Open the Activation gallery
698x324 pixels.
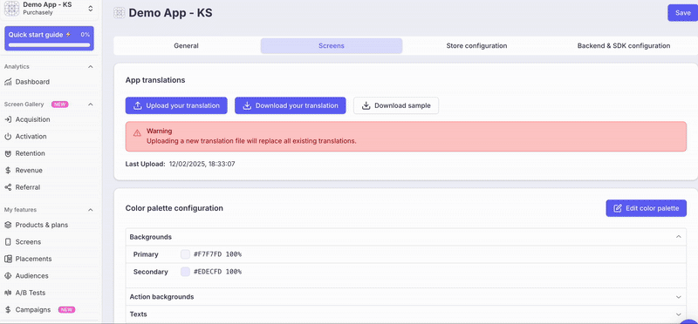(31, 137)
